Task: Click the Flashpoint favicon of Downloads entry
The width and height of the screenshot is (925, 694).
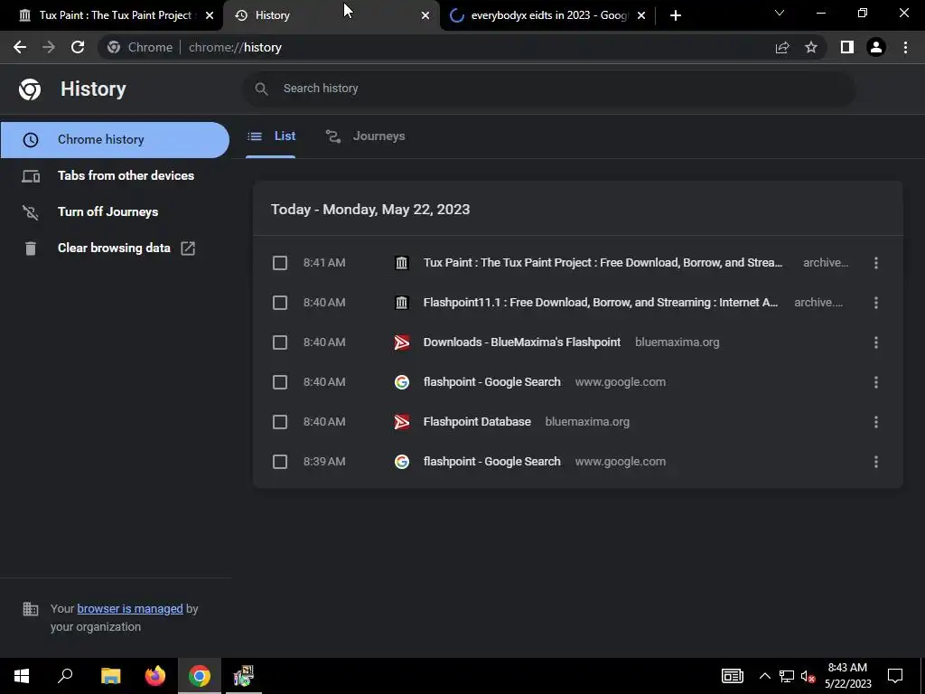Action: point(402,342)
